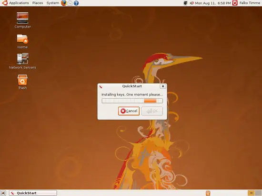The height and width of the screenshot is (196, 262).
Task: Cancel the key installation
Action: tap(129, 111)
